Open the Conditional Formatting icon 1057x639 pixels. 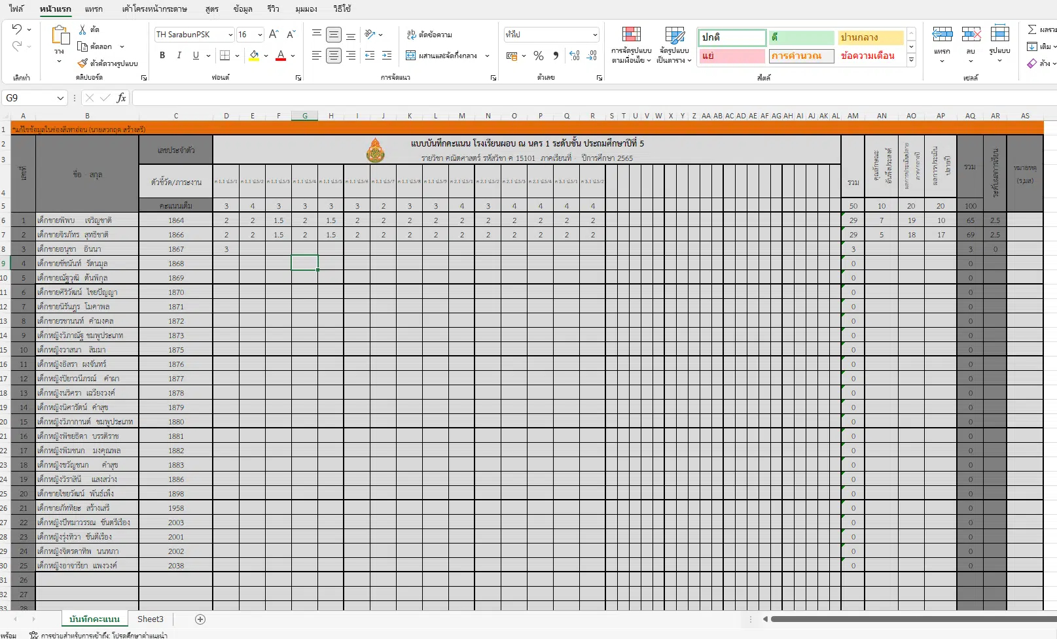[631, 35]
